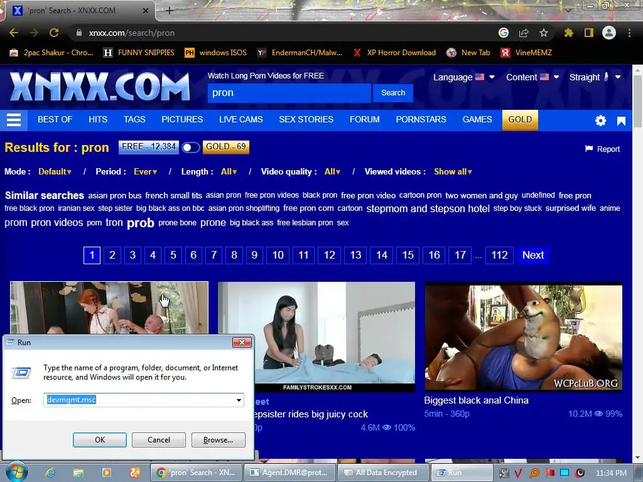Click the blue monitor tray icon
Viewport: 643px width, 482px height.
pyautogui.click(x=565, y=473)
